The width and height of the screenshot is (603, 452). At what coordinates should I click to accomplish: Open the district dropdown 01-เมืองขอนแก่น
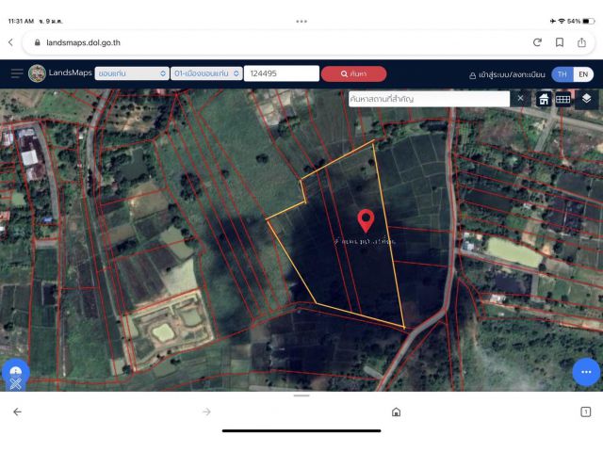pos(206,73)
